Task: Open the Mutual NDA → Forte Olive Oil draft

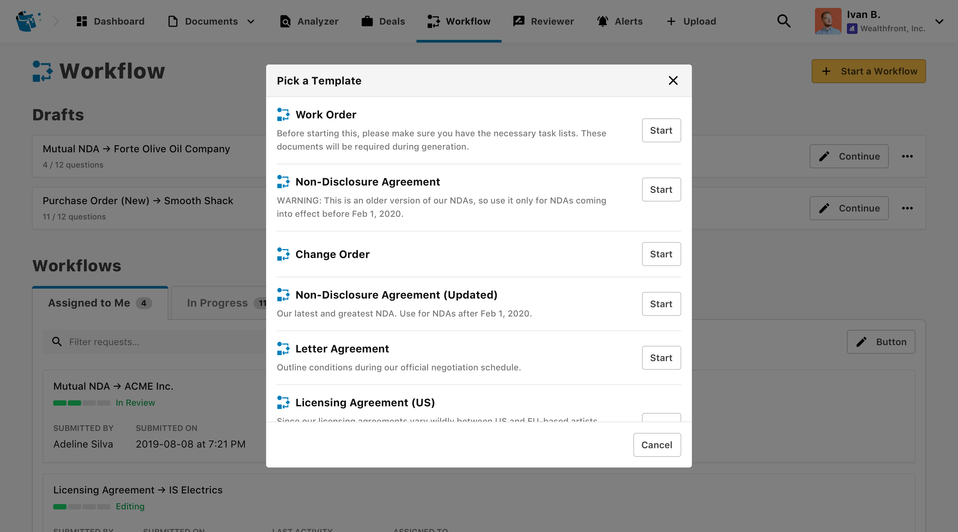Action: pyautogui.click(x=136, y=149)
